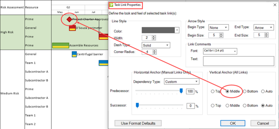Screen dimensions: 279x129
Task: Click the Project Charter Approved milestone diamond
Action: (69, 19)
